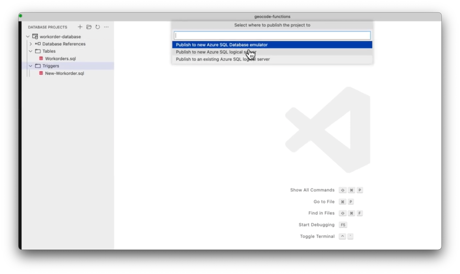Click the Toggle Terminal text
Screen dimensions: 460x274
coord(317,236)
